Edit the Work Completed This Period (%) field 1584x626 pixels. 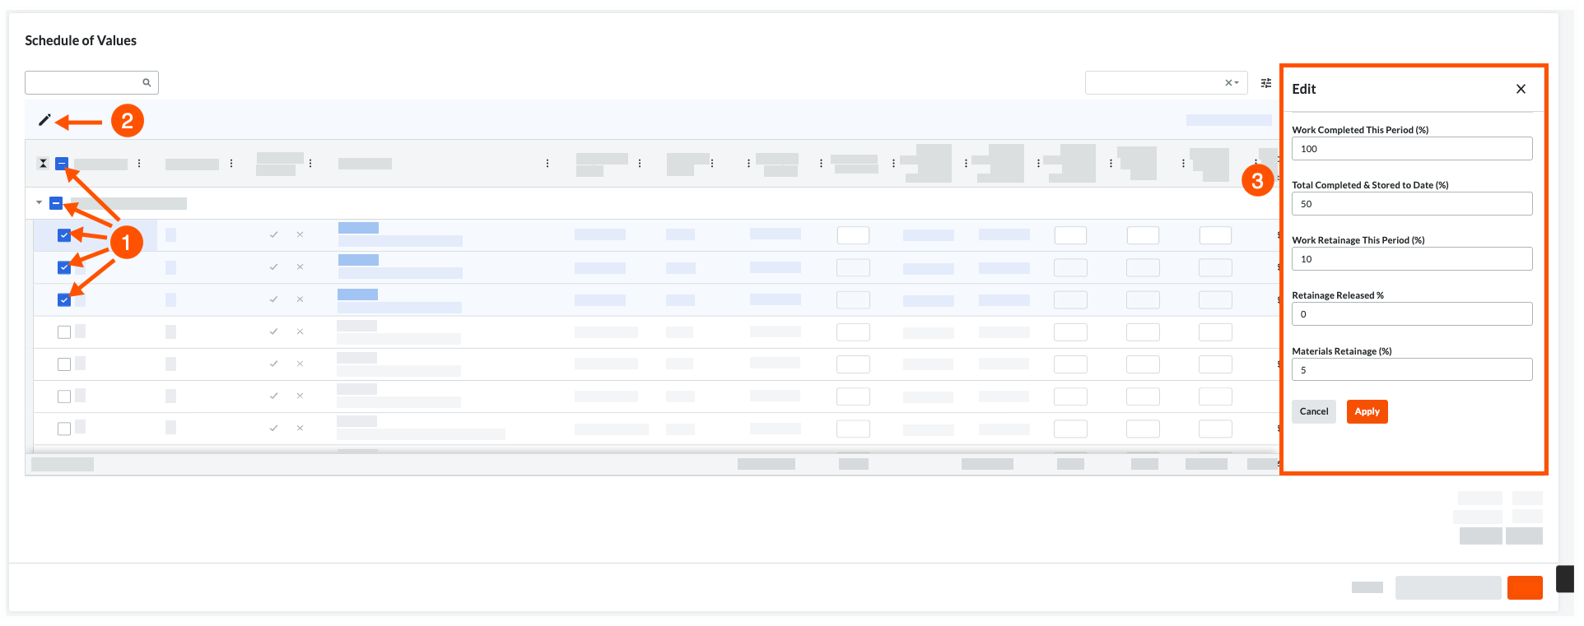click(x=1412, y=149)
